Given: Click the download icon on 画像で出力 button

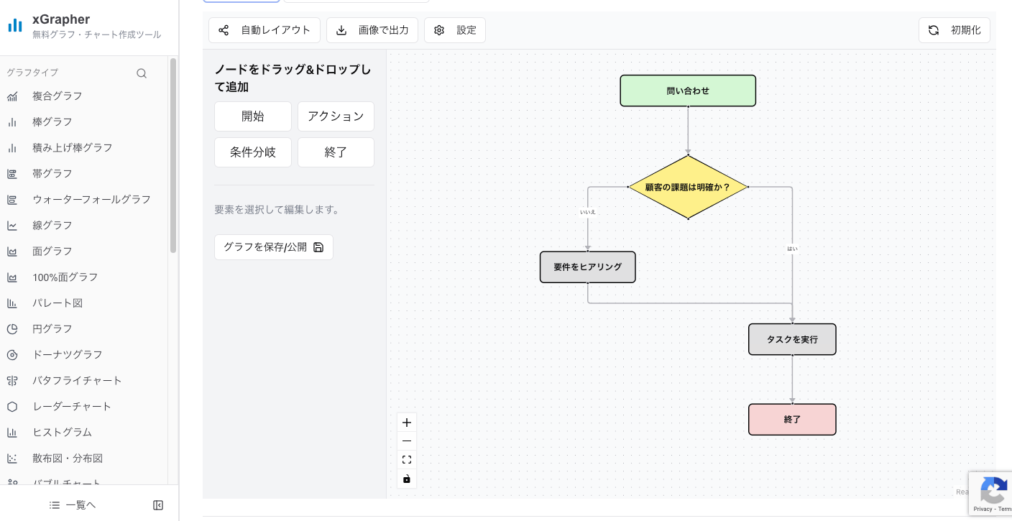Looking at the screenshot, I should [341, 30].
